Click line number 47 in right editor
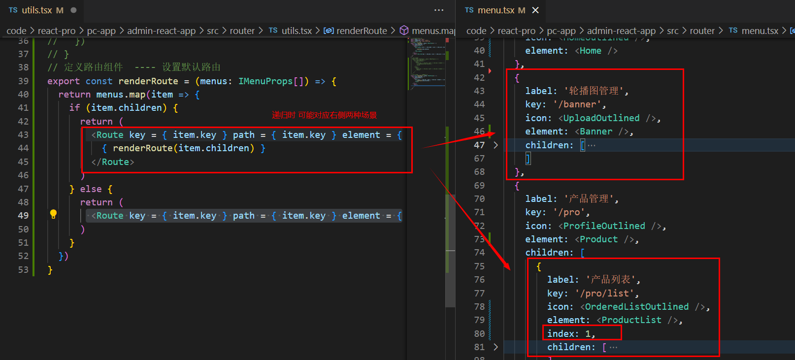The height and width of the screenshot is (360, 795). [x=479, y=145]
